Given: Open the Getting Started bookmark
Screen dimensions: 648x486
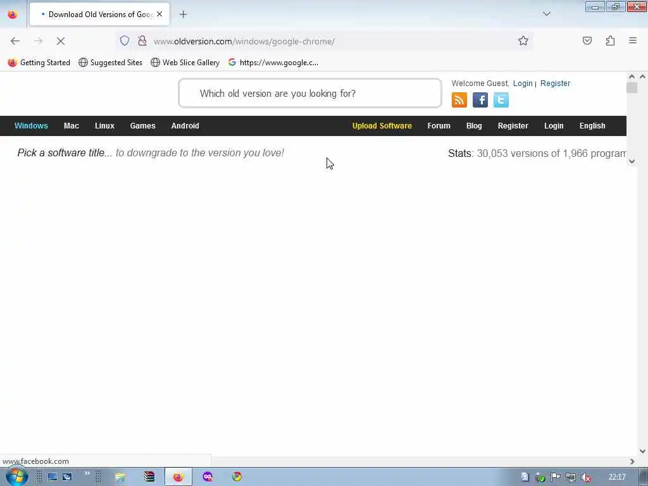Looking at the screenshot, I should point(39,63).
